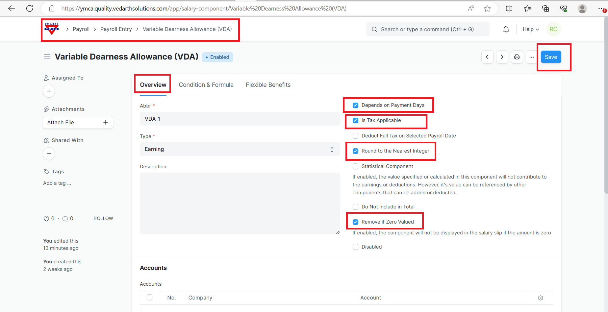
Task: Uncheck Remove if Zero Valued
Action: pyautogui.click(x=356, y=222)
